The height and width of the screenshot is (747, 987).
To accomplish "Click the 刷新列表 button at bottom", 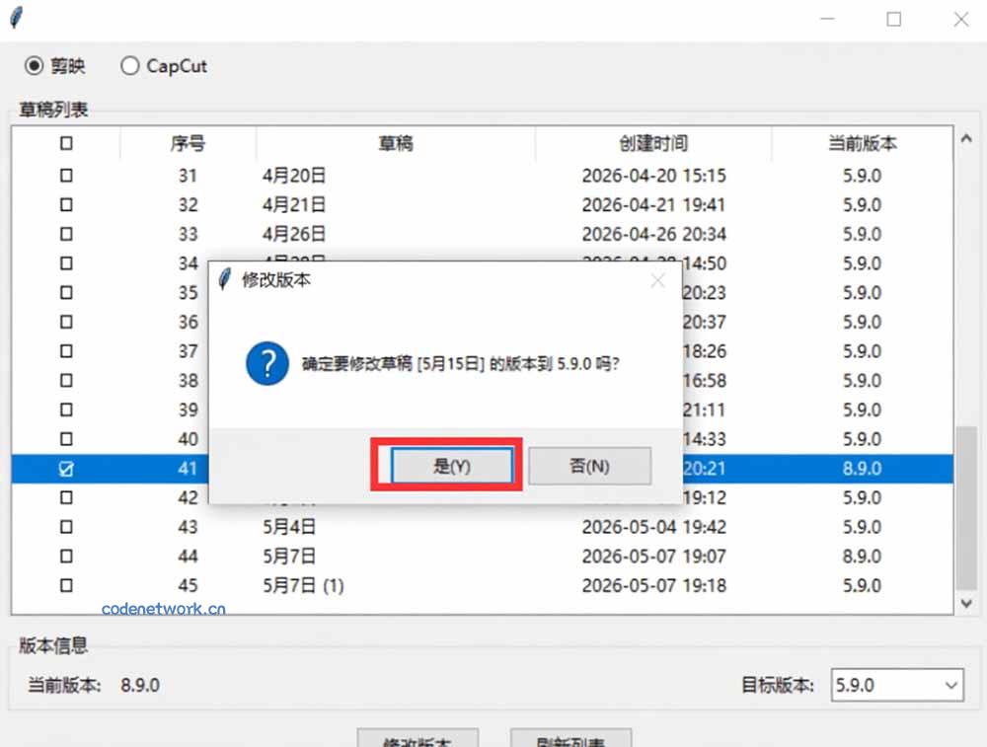I will tap(570, 737).
